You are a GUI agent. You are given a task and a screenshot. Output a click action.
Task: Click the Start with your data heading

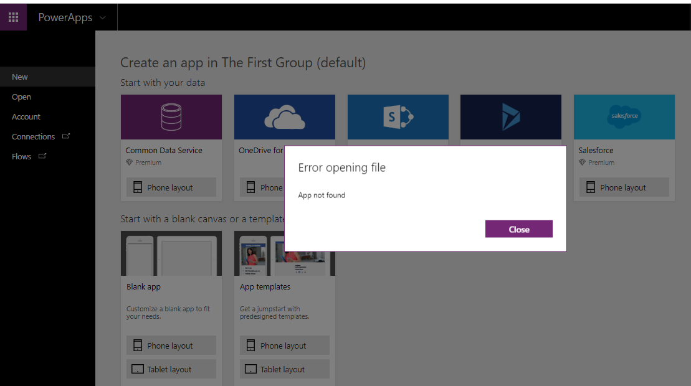pos(163,83)
